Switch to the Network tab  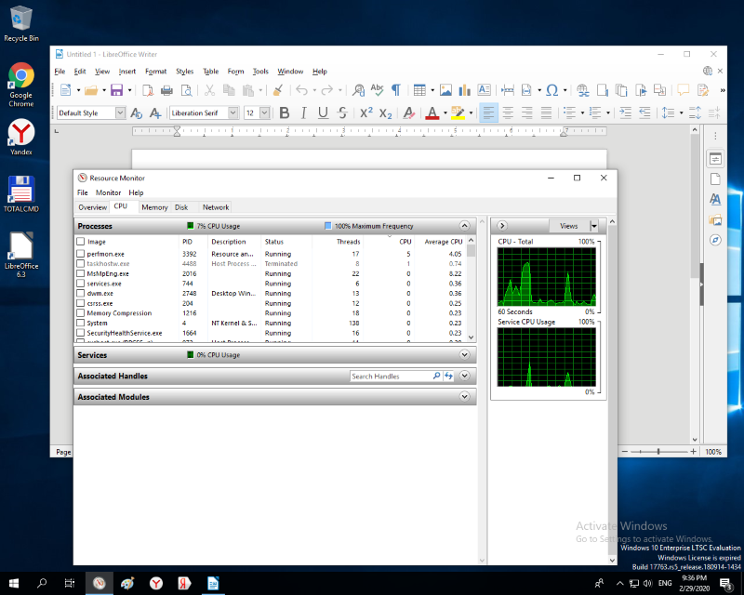[x=216, y=207]
